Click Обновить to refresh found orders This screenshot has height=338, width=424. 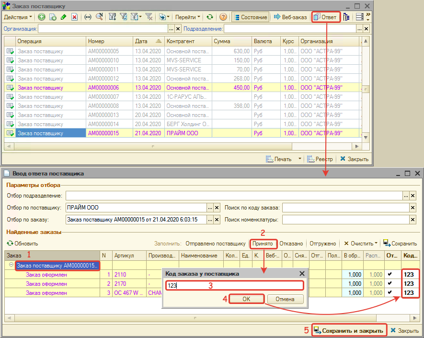tap(23, 244)
